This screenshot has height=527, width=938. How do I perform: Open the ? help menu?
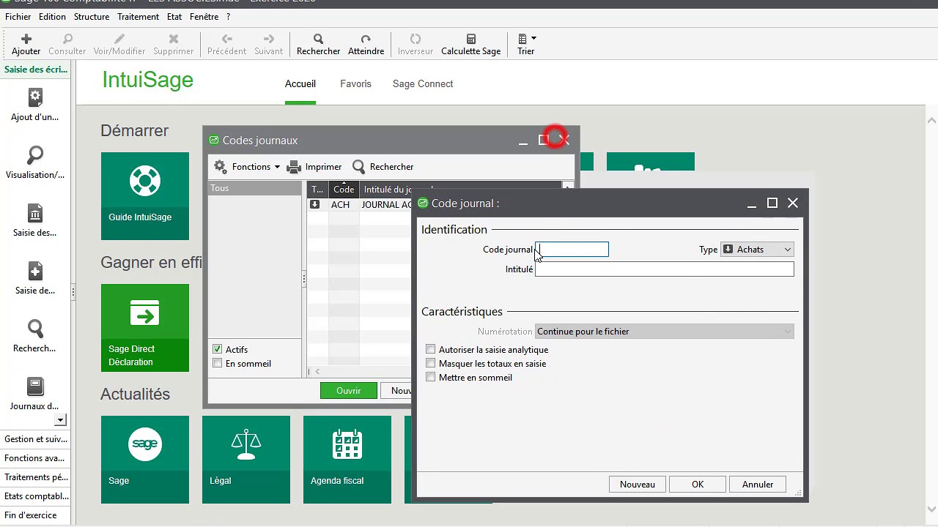pyautogui.click(x=229, y=17)
